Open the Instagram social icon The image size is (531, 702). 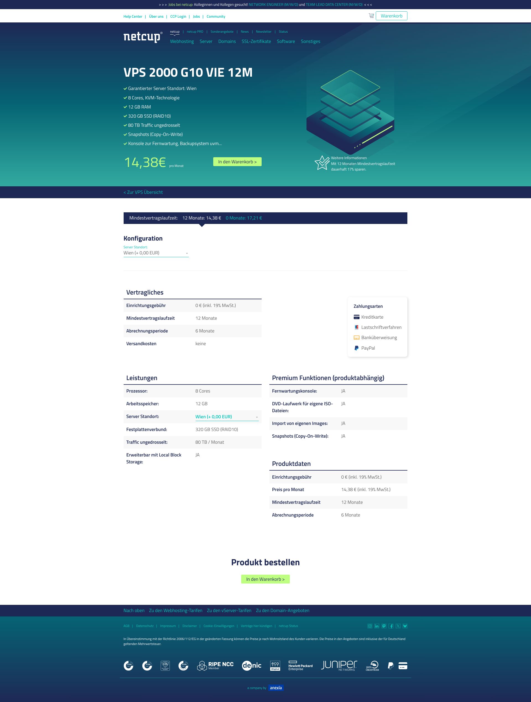click(370, 626)
